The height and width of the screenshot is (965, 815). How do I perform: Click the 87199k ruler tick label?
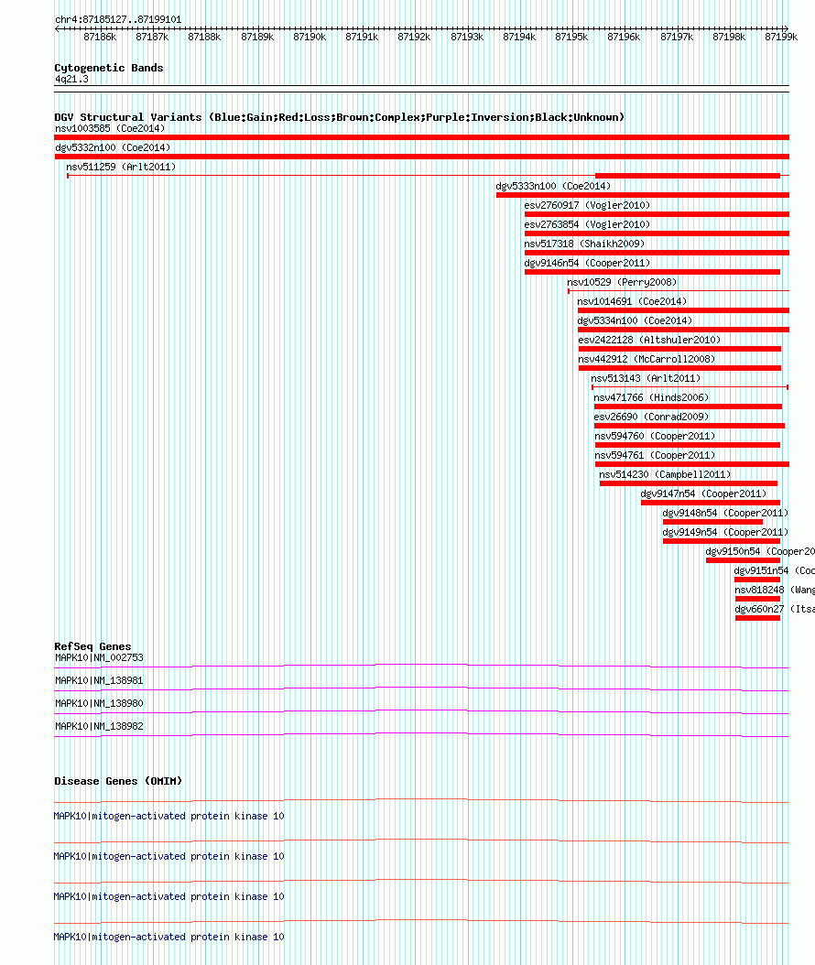(x=781, y=37)
